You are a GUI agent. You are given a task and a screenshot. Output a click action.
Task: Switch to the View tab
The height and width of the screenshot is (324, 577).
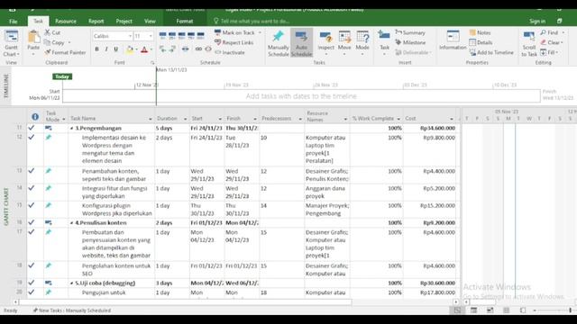tap(150, 22)
